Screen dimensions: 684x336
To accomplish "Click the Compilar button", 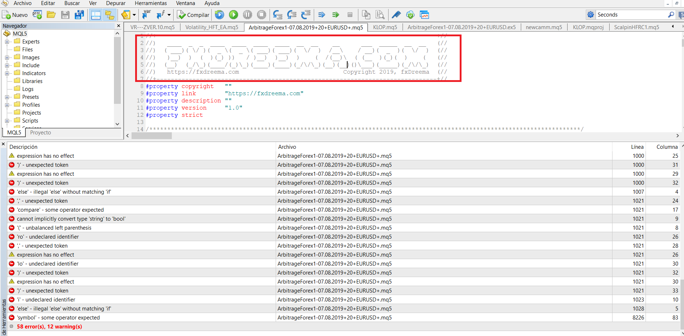I will point(193,15).
